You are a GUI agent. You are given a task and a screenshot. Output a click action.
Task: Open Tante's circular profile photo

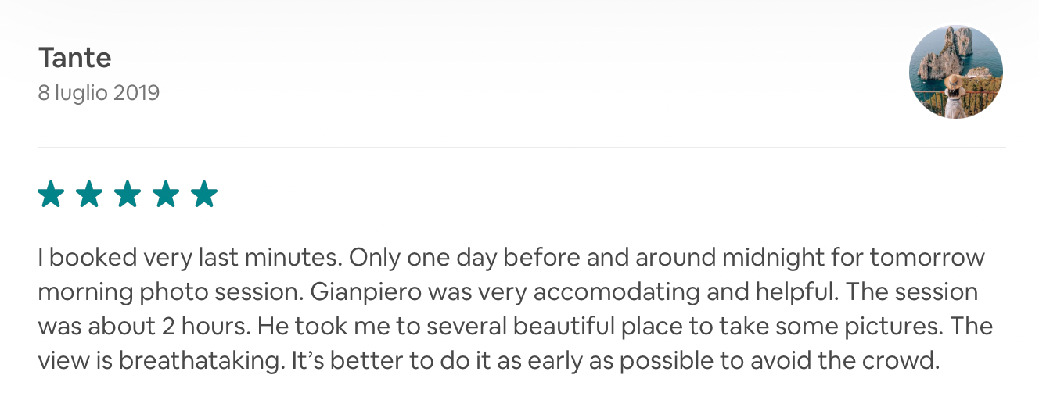[x=955, y=72]
